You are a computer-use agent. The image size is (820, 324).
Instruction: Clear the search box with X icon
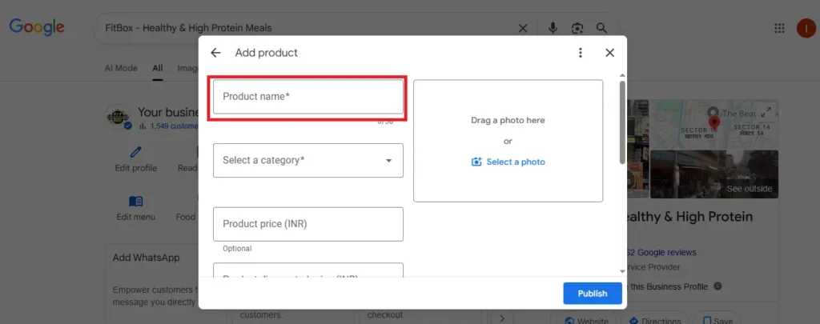(x=522, y=28)
